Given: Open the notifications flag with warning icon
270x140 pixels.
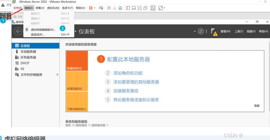Looking at the screenshot, I should (214, 32).
